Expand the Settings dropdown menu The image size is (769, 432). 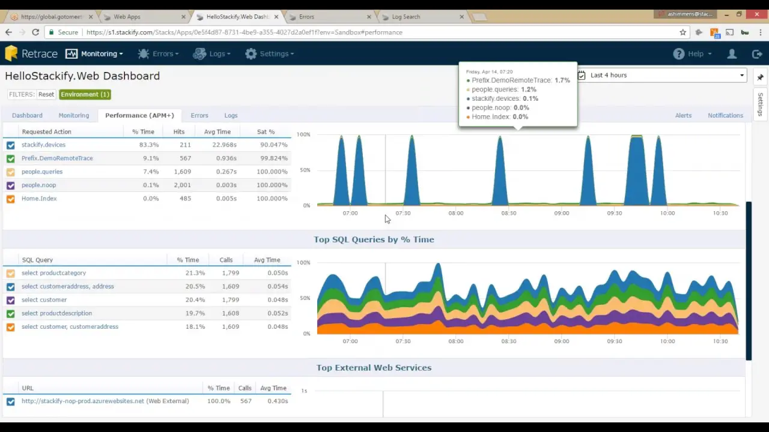point(269,53)
